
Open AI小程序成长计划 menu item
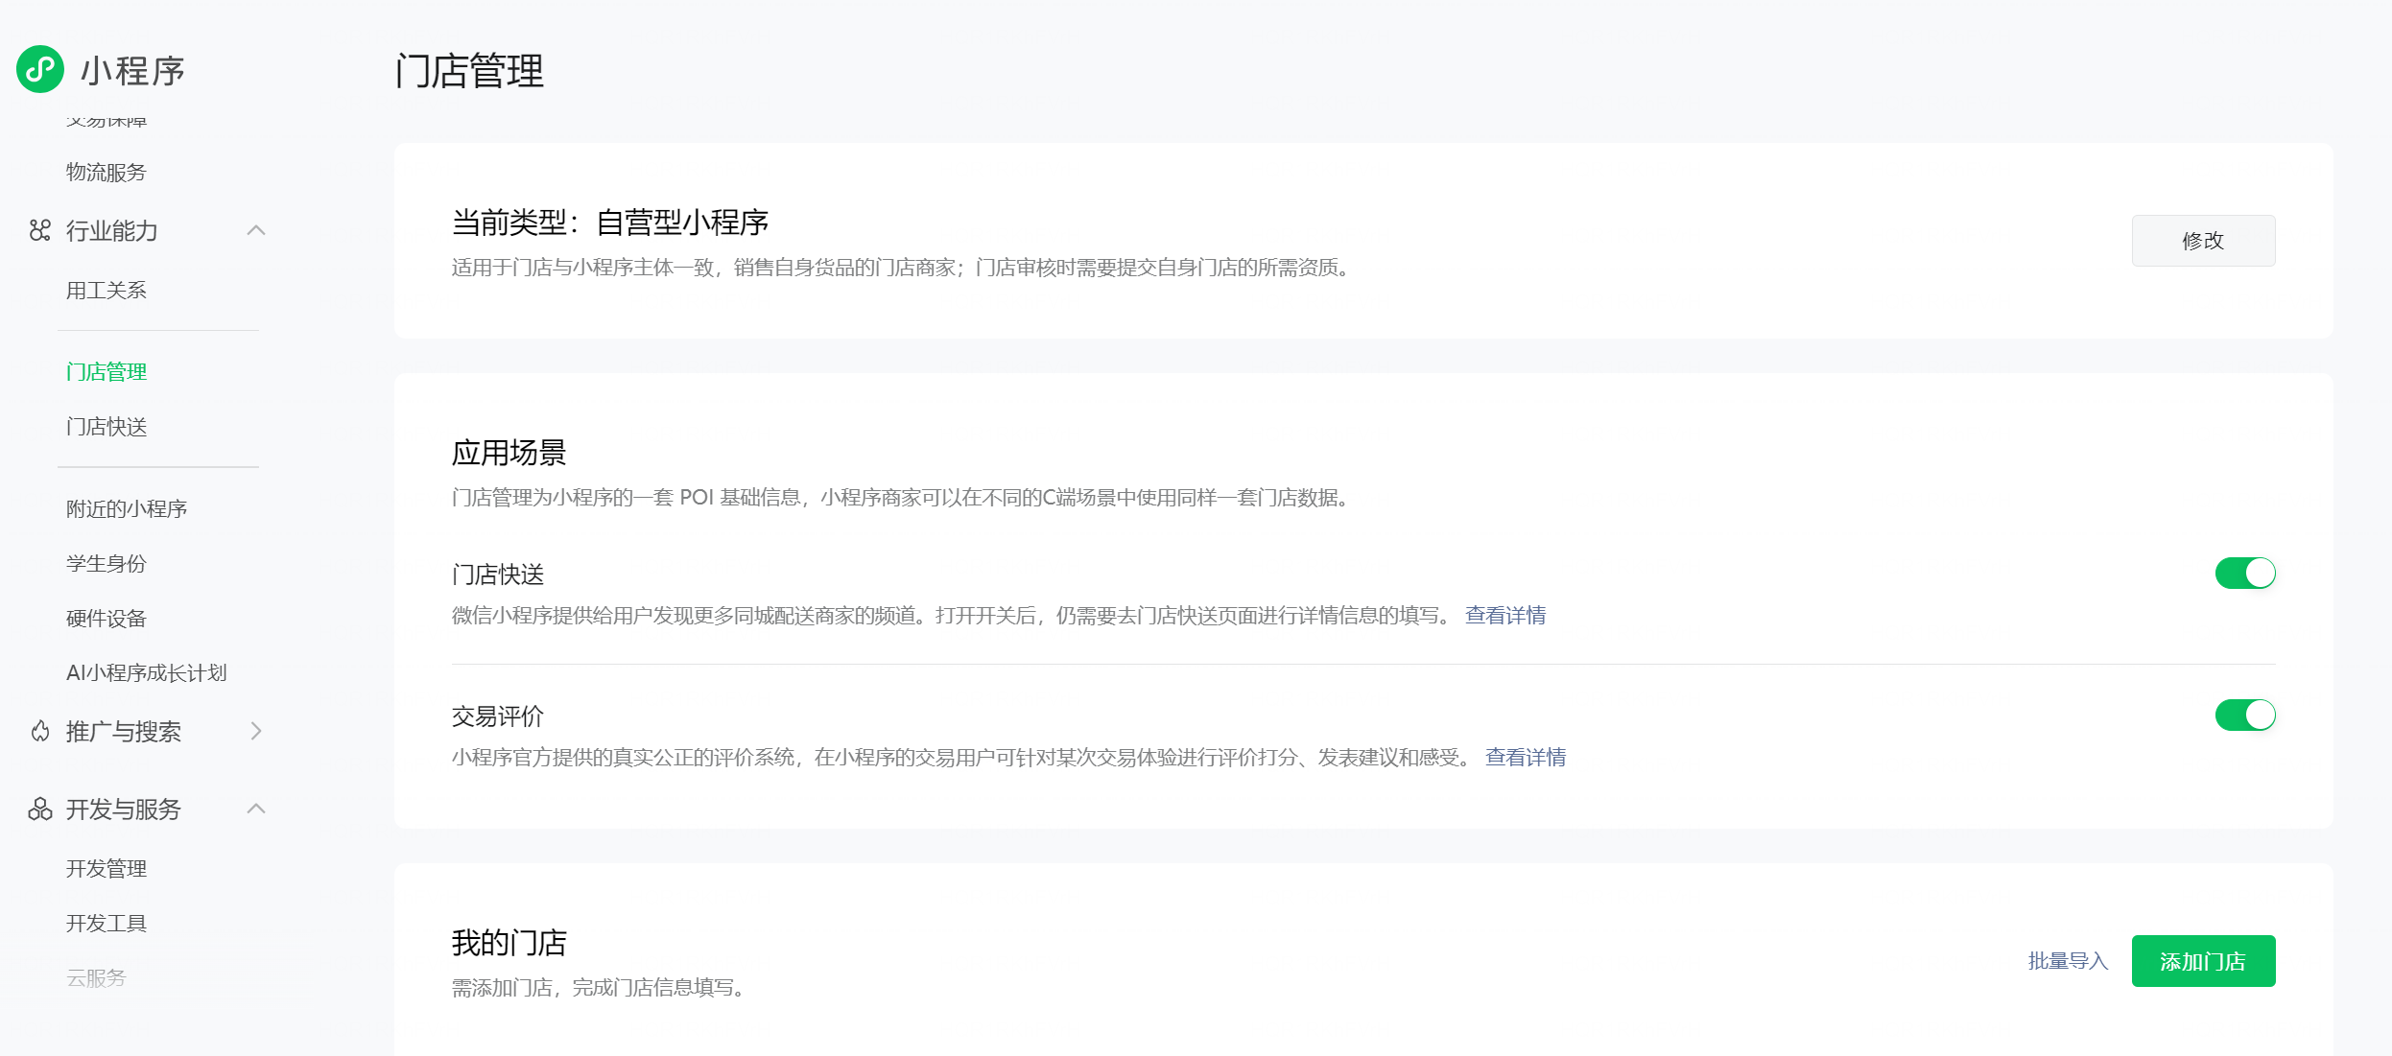pyautogui.click(x=146, y=673)
